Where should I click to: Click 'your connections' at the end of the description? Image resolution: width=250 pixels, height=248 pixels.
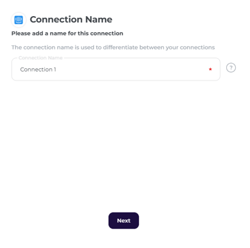point(190,48)
